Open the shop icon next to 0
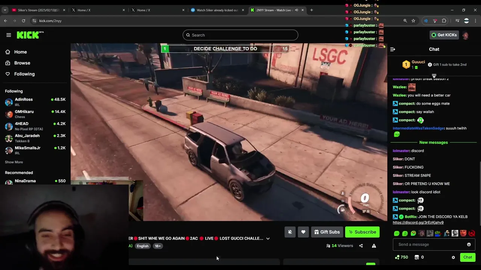Viewport: 481px width, 270px height. [x=416, y=257]
